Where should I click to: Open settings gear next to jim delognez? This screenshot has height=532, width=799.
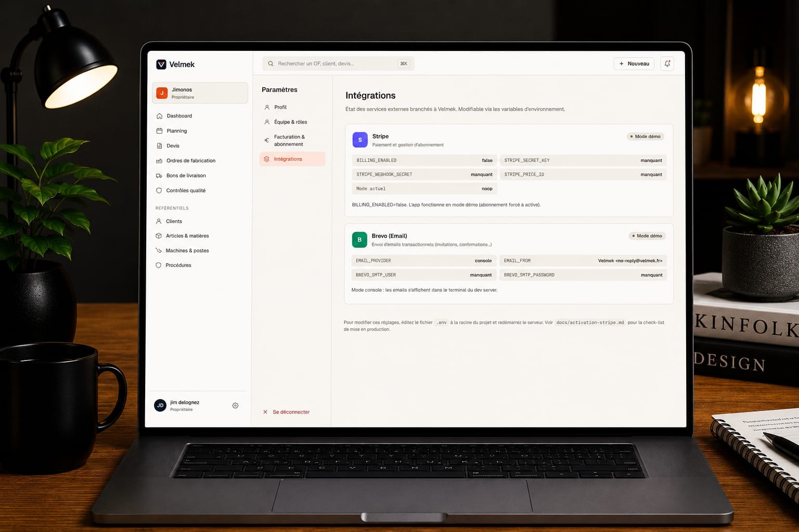235,406
